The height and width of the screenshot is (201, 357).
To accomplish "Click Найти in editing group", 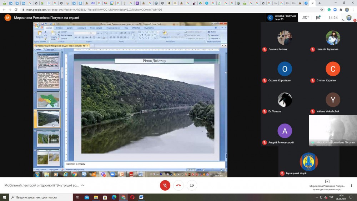I will pyautogui.click(x=212, y=32).
